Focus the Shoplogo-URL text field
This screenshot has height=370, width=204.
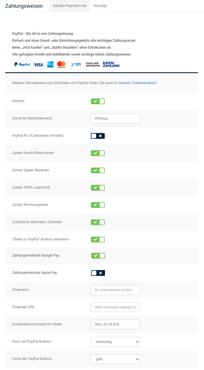(115, 307)
